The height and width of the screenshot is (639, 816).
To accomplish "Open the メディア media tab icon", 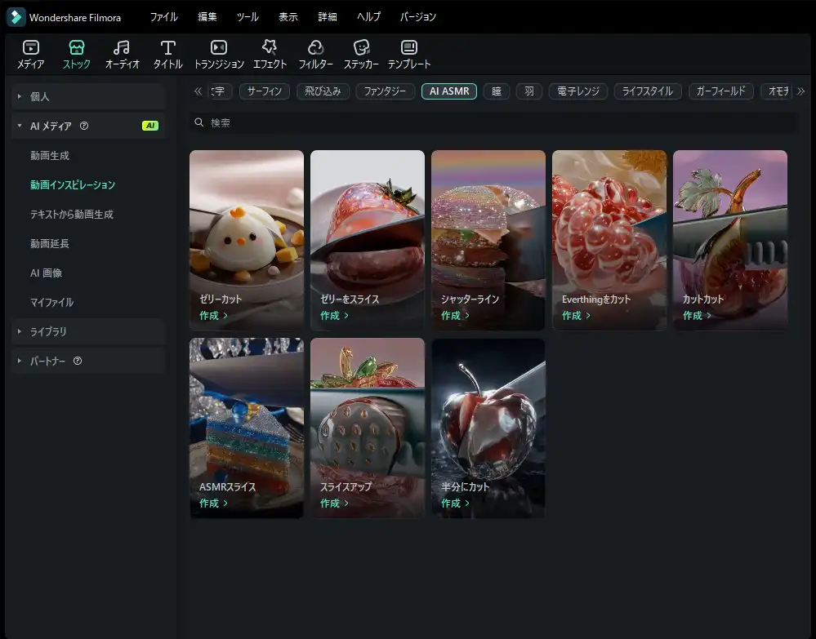I will coord(31,47).
